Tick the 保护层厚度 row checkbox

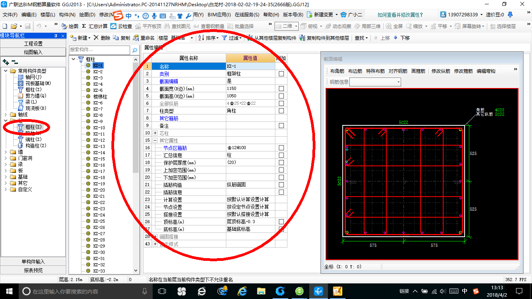[281, 163]
